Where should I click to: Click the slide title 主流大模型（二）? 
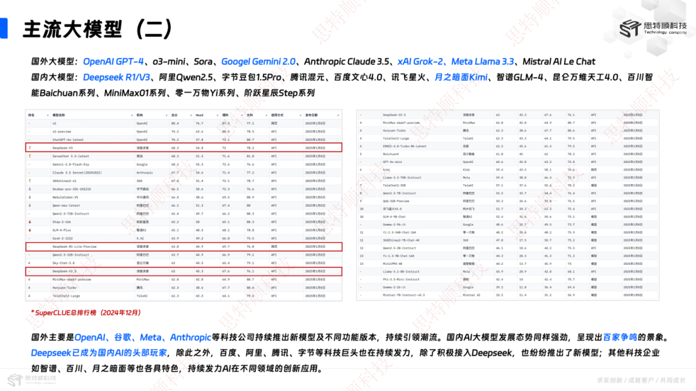[x=98, y=29]
